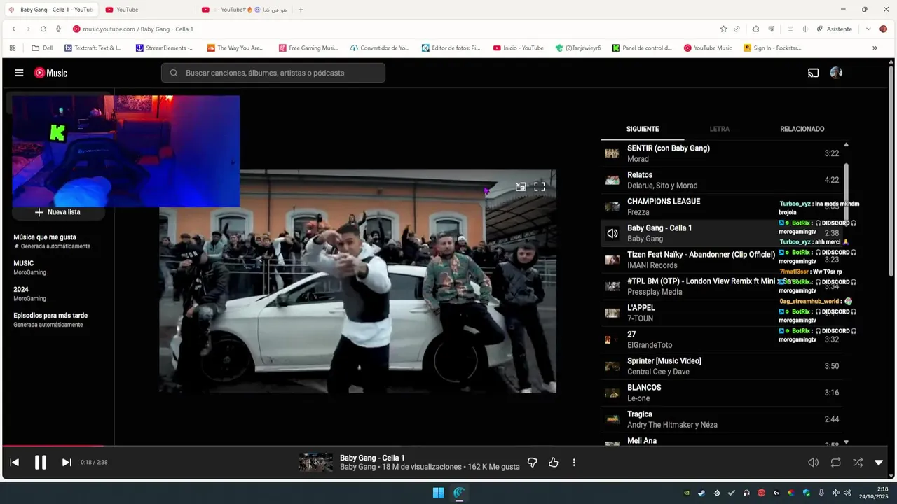
Task: Play L'APPEL by 7-TOUN
Action: [723, 313]
